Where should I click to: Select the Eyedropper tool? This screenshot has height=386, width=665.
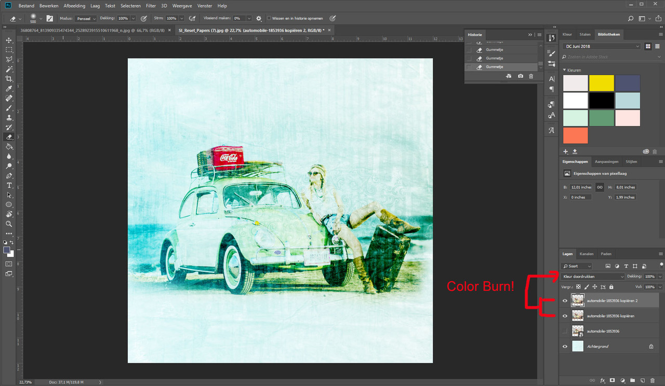(9, 89)
